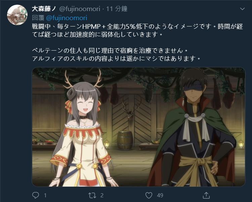Open the tweet's 11 分鐘 timestamp link
Viewport: 252px width, 202px height.
click(x=117, y=9)
